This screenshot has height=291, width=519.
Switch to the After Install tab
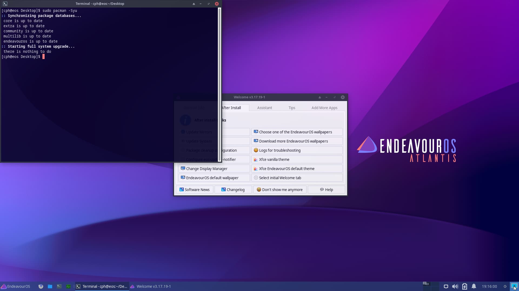[231, 108]
